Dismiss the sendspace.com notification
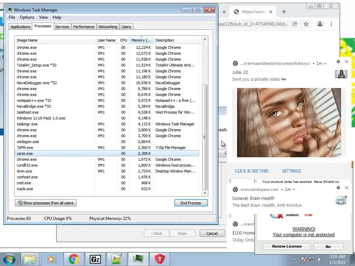The height and width of the screenshot is (266, 355). coord(347,188)
